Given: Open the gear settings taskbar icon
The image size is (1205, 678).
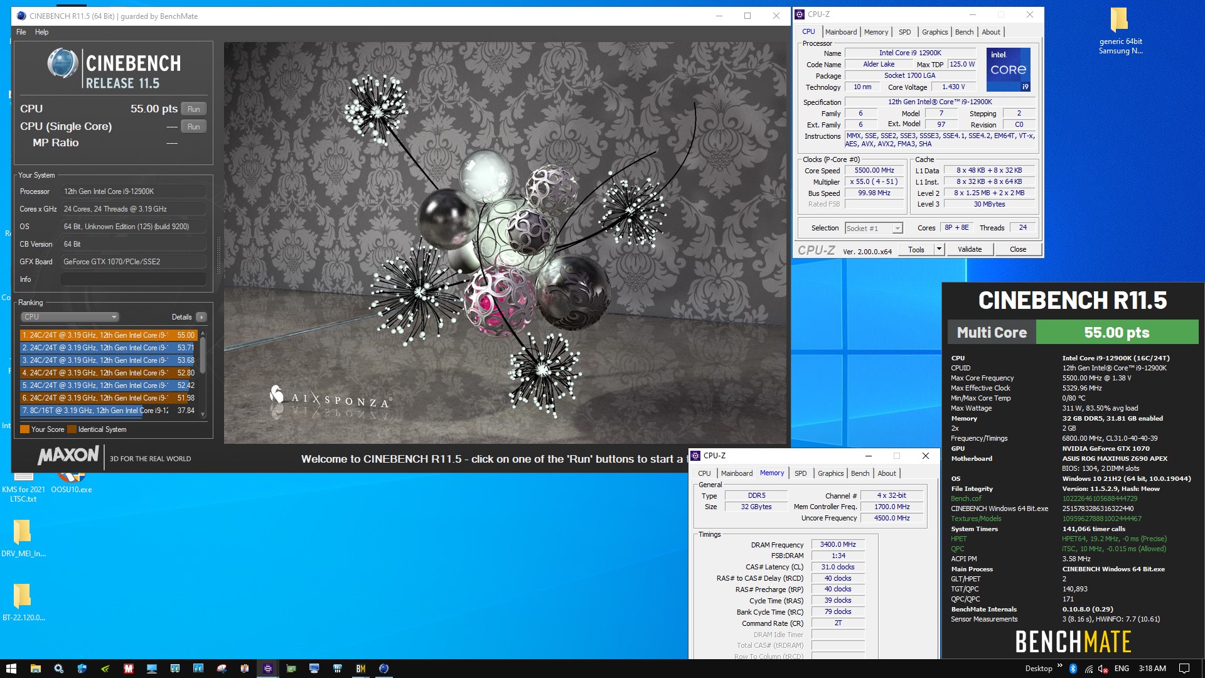Looking at the screenshot, I should 58,669.
